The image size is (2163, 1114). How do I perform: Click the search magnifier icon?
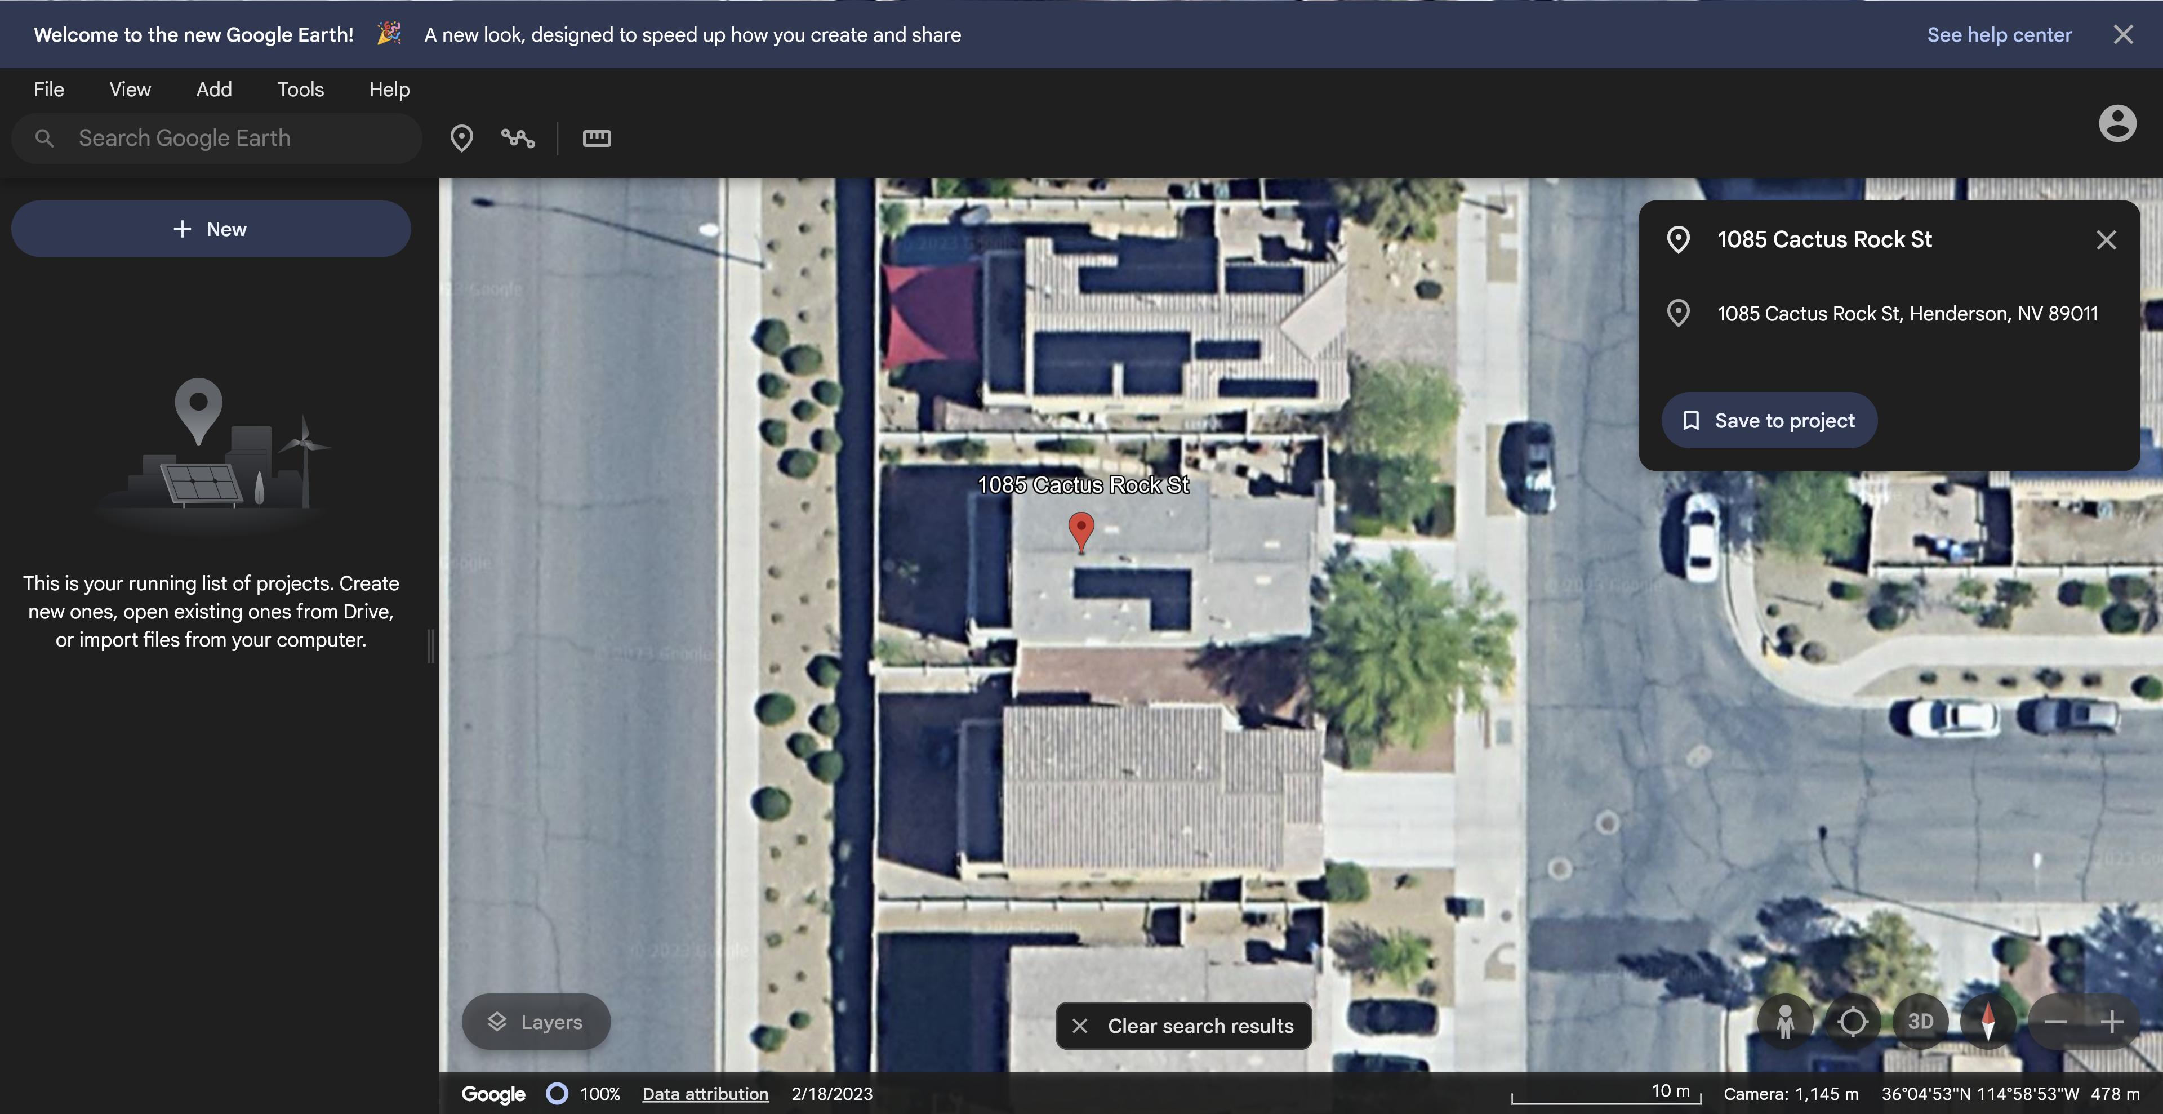coord(44,137)
